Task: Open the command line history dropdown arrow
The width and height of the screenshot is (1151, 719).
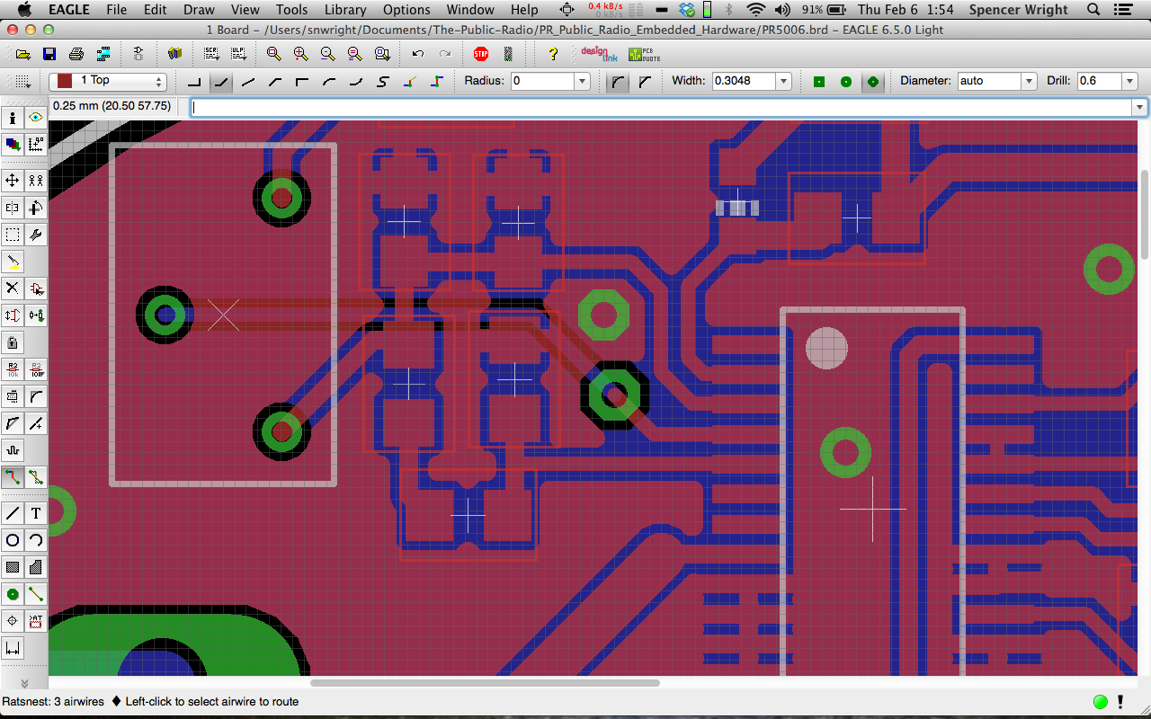Action: pos(1140,107)
